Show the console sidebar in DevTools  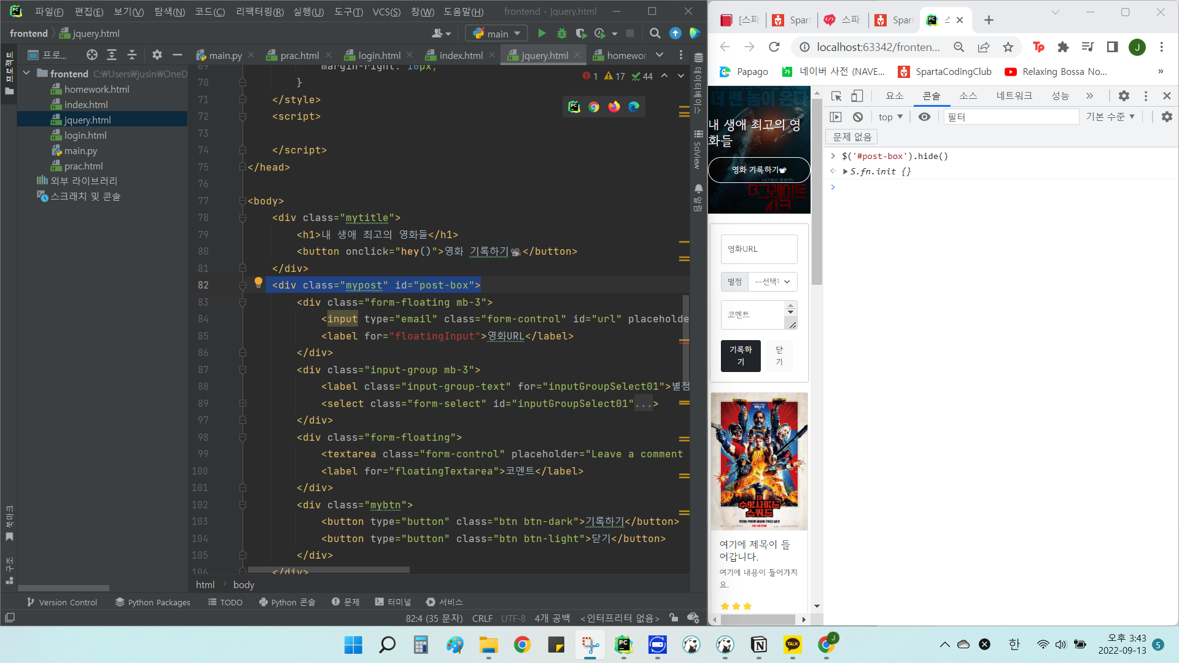click(836, 117)
